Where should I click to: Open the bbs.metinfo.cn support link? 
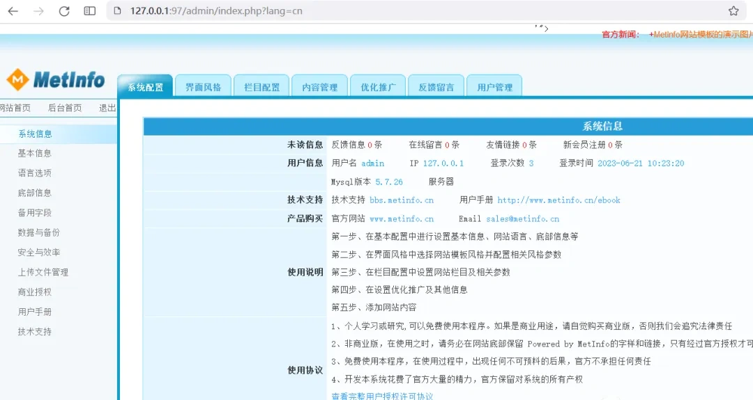[x=402, y=200]
